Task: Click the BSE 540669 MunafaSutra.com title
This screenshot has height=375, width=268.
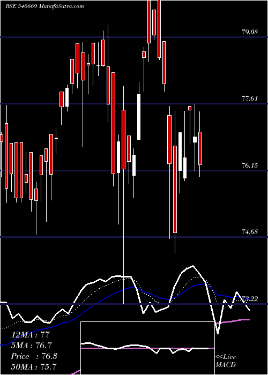Action: tap(44, 6)
